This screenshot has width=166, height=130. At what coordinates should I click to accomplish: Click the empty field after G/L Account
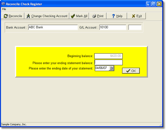[135, 27]
